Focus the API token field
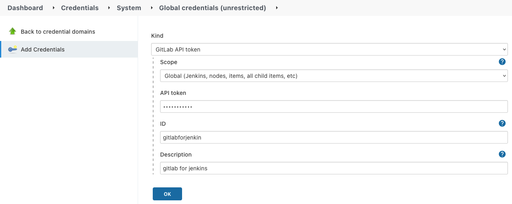Viewport: 512px width, 204px height. point(334,107)
